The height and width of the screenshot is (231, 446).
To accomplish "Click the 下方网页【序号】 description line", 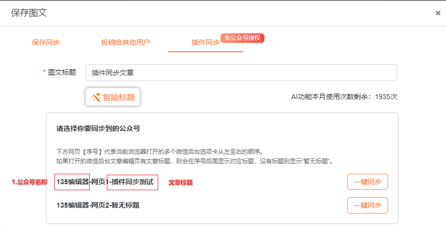I will [159, 152].
